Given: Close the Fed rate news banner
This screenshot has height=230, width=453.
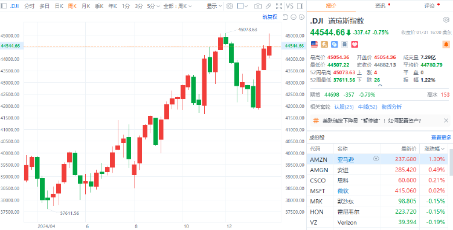Looking at the screenshot, I should click(446, 121).
